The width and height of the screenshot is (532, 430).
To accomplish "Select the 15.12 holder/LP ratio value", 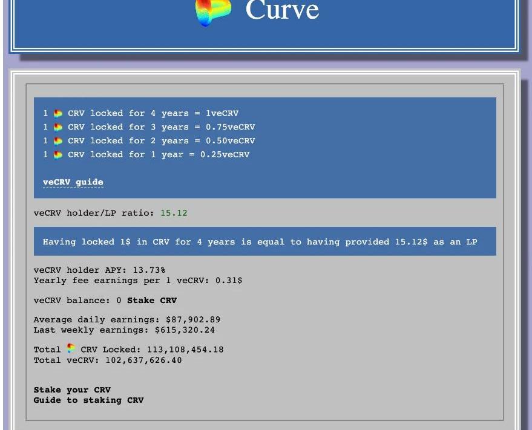I will [174, 213].
